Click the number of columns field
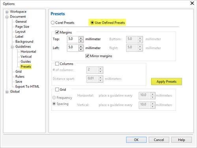The height and width of the screenshot is (148, 197). tap(92, 70)
